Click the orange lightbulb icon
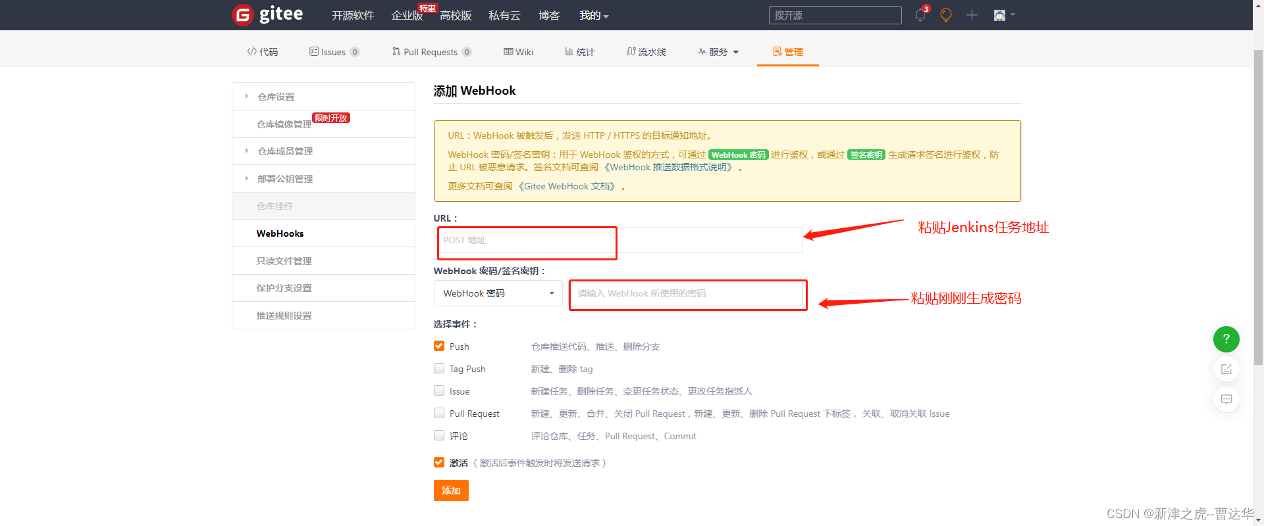1264x526 pixels. coord(946,15)
